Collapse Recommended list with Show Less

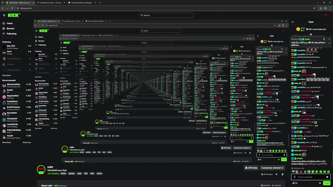coord(27,142)
